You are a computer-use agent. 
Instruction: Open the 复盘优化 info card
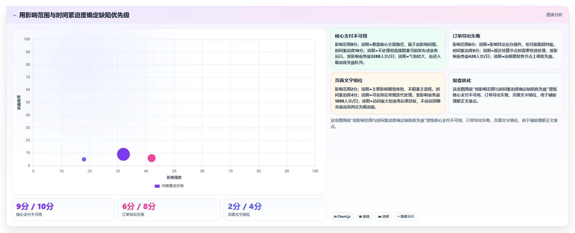tap(505, 93)
